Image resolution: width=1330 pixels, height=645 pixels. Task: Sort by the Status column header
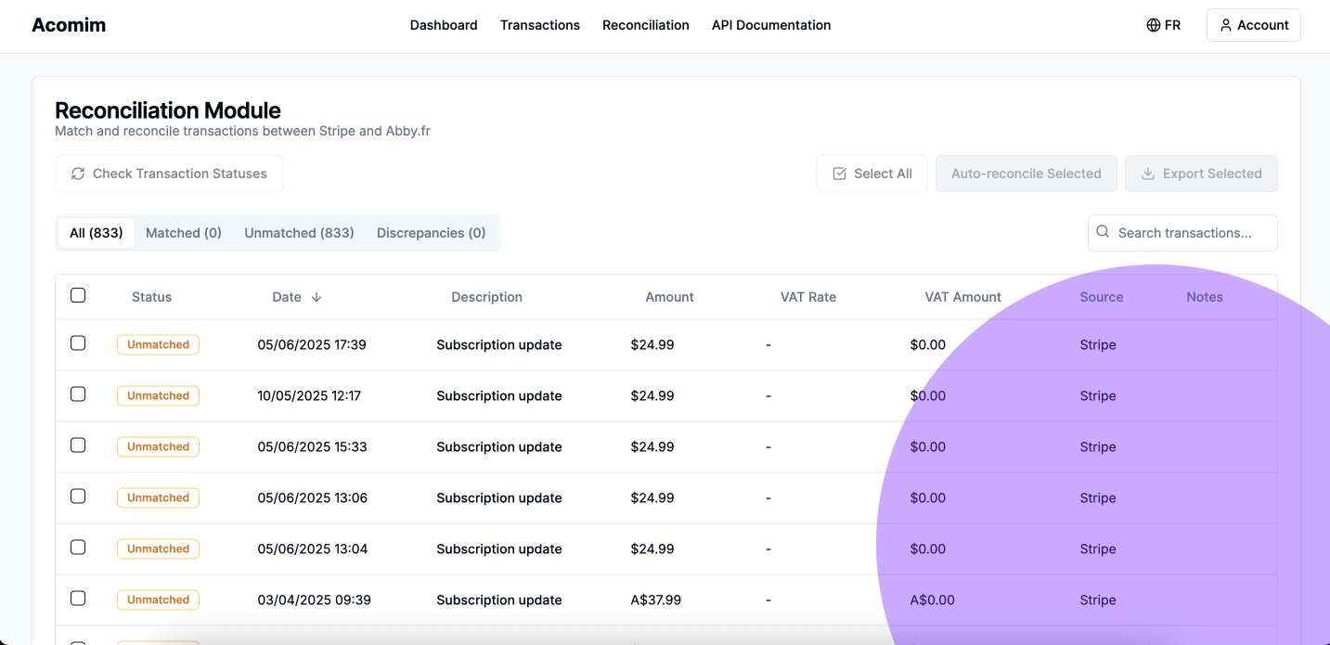[x=151, y=297]
